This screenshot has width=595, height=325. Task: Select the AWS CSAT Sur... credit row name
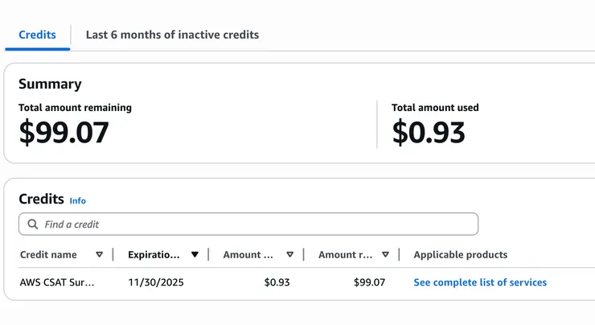pyautogui.click(x=57, y=282)
